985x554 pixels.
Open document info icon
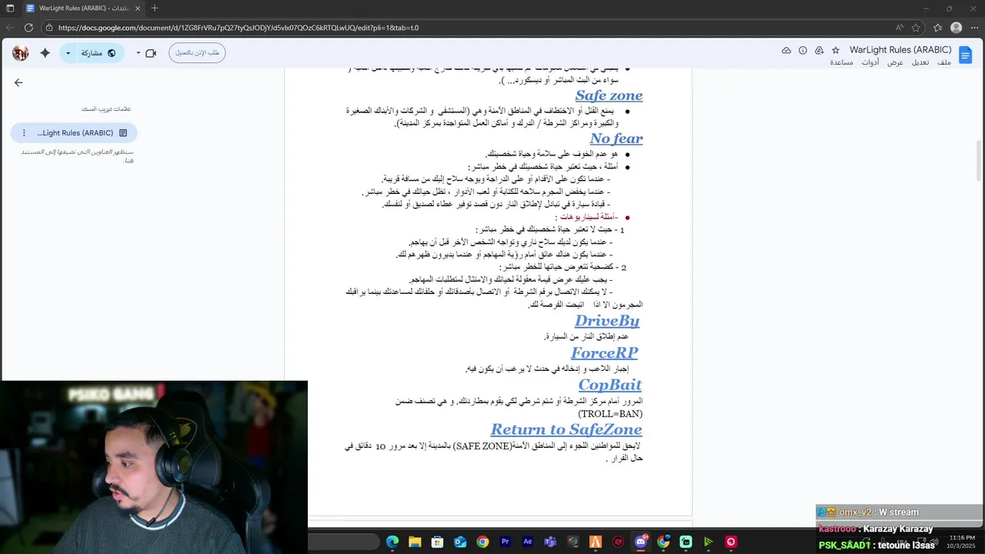point(803,50)
